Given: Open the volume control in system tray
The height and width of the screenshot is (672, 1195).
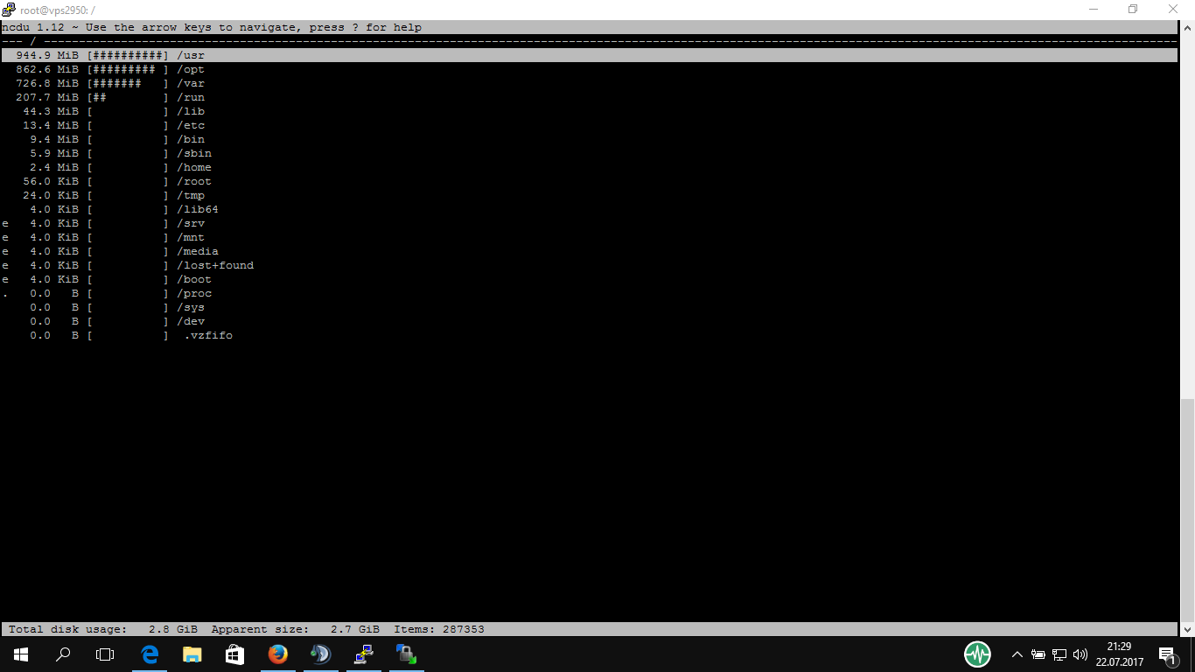Looking at the screenshot, I should [x=1080, y=654].
